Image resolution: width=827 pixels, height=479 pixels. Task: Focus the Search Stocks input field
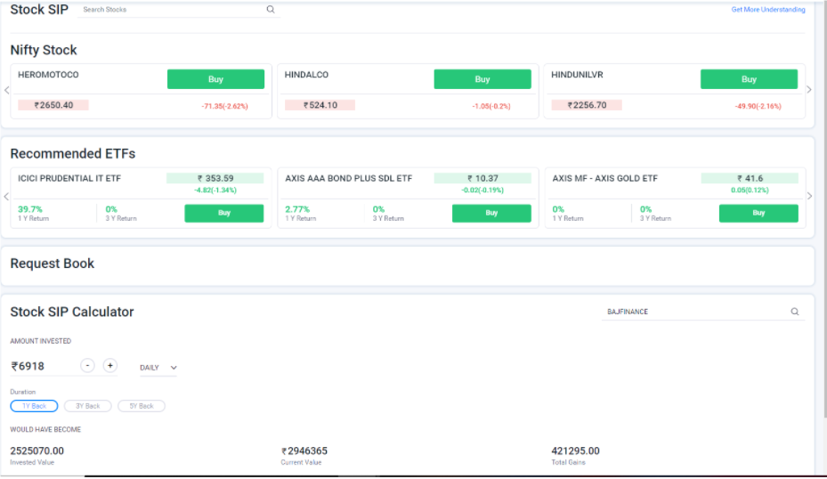[169, 10]
